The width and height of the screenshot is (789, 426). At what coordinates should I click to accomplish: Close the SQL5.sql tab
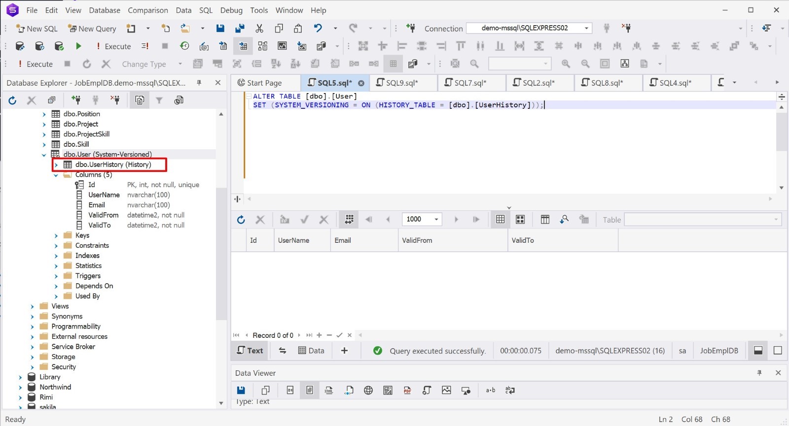[361, 83]
